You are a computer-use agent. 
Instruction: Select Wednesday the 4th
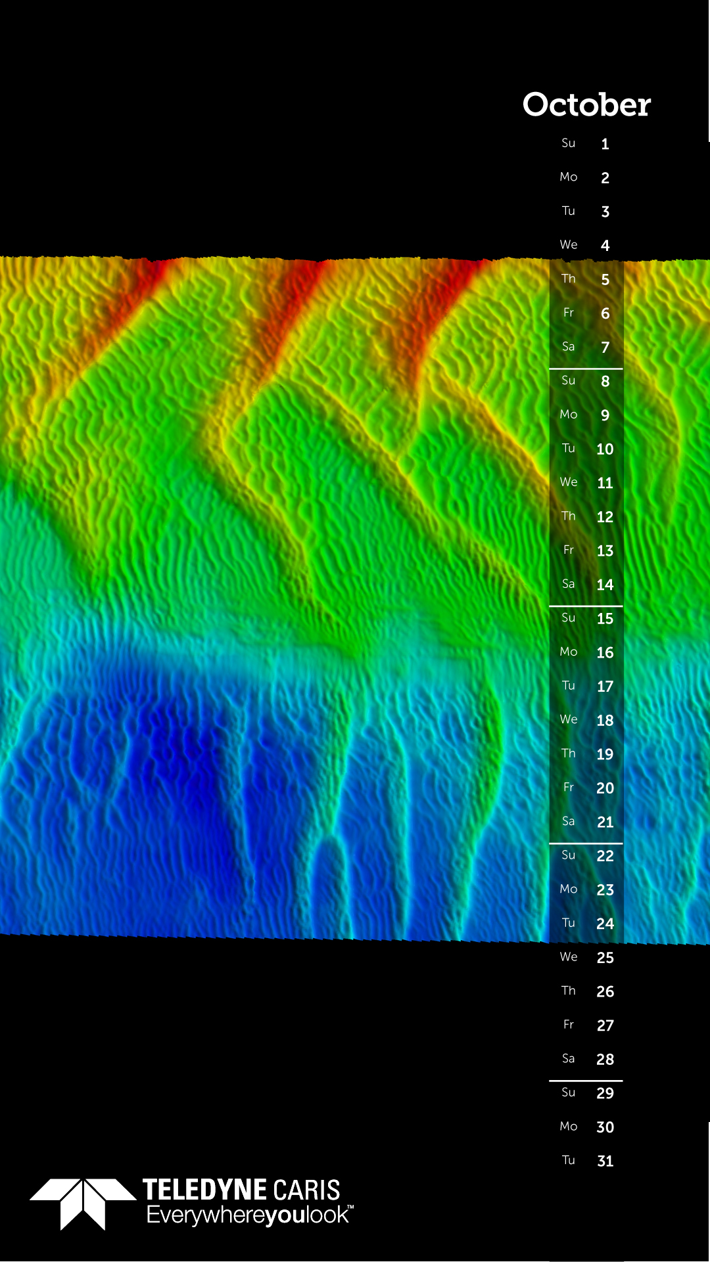[x=605, y=246]
